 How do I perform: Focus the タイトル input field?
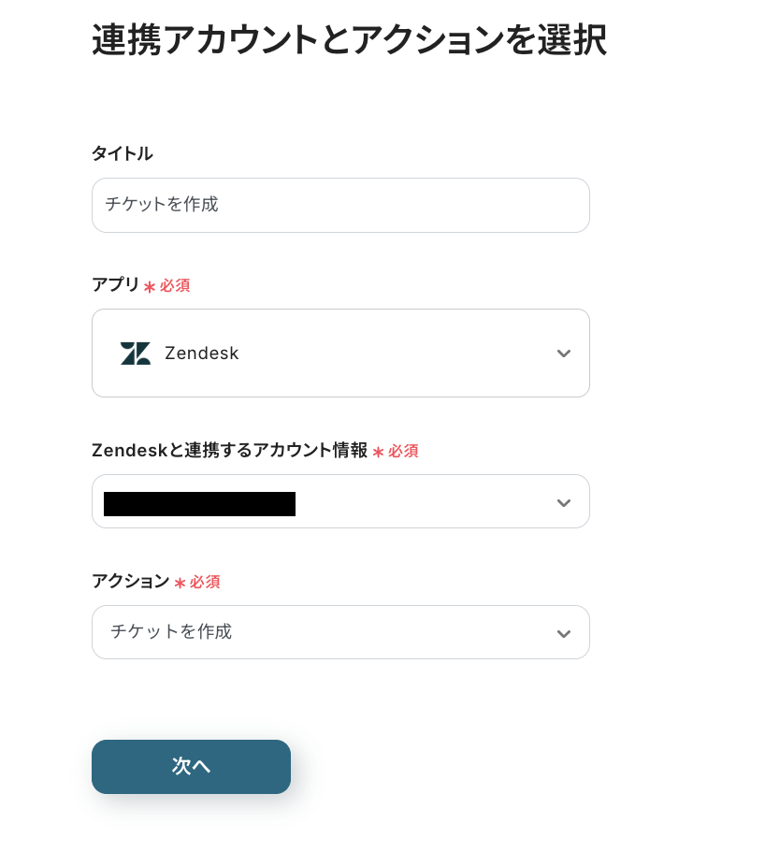point(340,205)
